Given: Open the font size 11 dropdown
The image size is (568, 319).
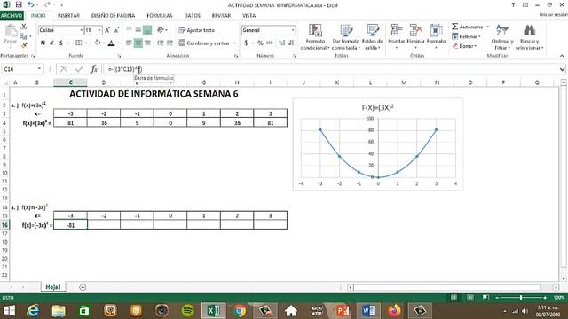Looking at the screenshot, I should pyautogui.click(x=99, y=30).
